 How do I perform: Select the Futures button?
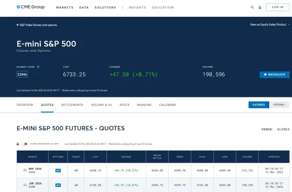(x=259, y=105)
